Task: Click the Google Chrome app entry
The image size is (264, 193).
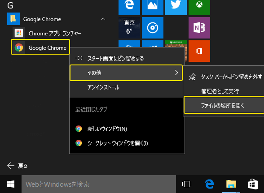Action: click(x=40, y=47)
